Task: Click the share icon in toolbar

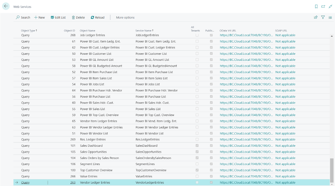Action: 315,17
